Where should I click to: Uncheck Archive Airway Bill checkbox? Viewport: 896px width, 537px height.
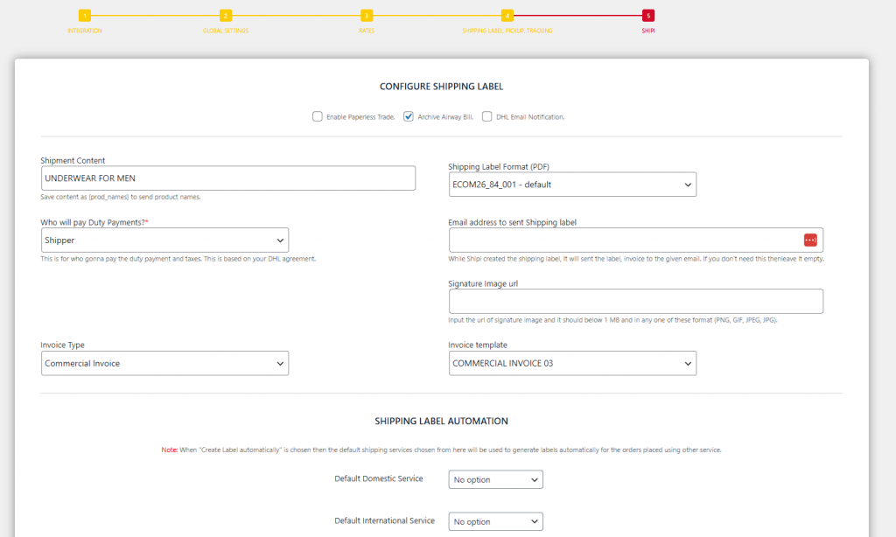(409, 116)
